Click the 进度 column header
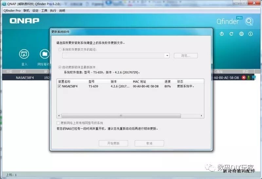 167,82
